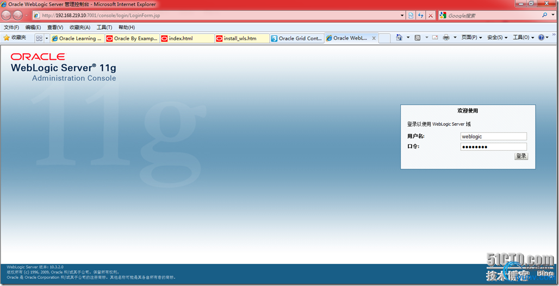Click the IE icon in the title bar
This screenshot has height=286, width=559.
[4, 4]
